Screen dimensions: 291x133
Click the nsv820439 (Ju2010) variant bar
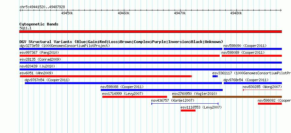151,69
